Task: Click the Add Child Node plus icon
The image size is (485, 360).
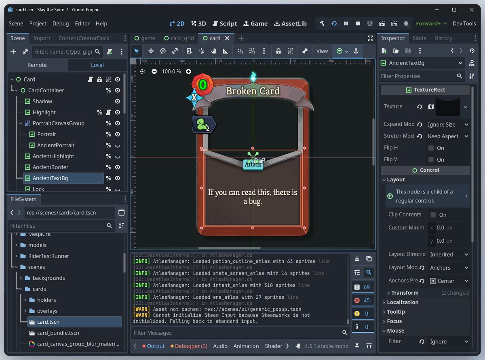Action: click(x=13, y=52)
